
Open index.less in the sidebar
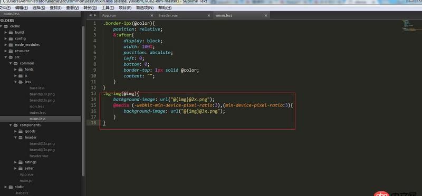click(37, 113)
